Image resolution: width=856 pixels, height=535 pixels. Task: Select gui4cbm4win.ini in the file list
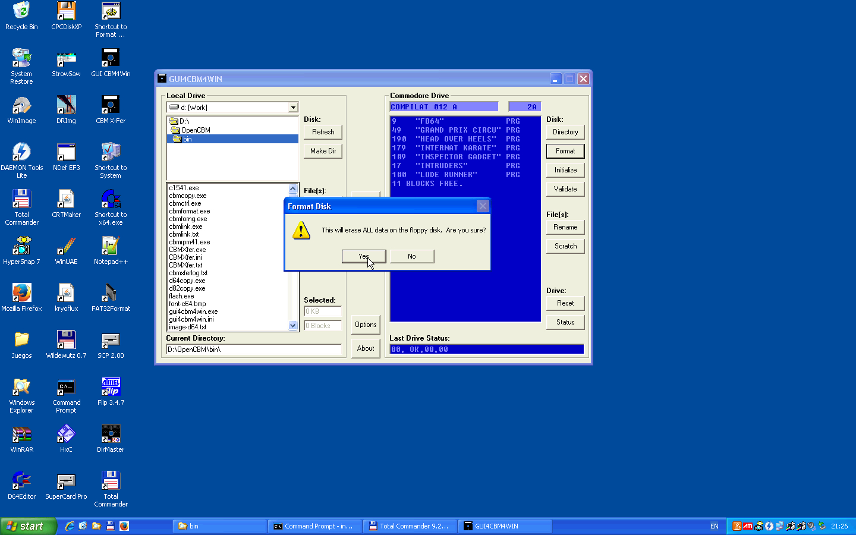[191, 319]
